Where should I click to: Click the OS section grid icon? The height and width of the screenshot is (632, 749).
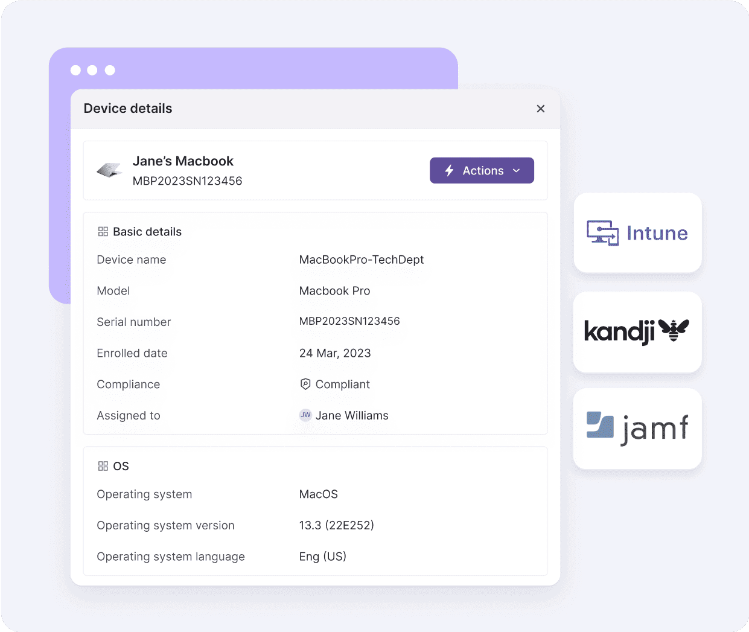pyautogui.click(x=103, y=466)
